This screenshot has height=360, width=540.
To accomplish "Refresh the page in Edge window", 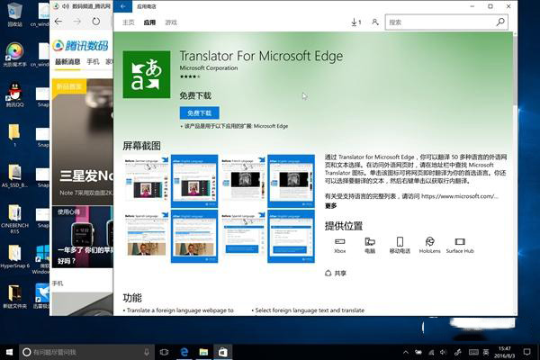I will (x=96, y=22).
